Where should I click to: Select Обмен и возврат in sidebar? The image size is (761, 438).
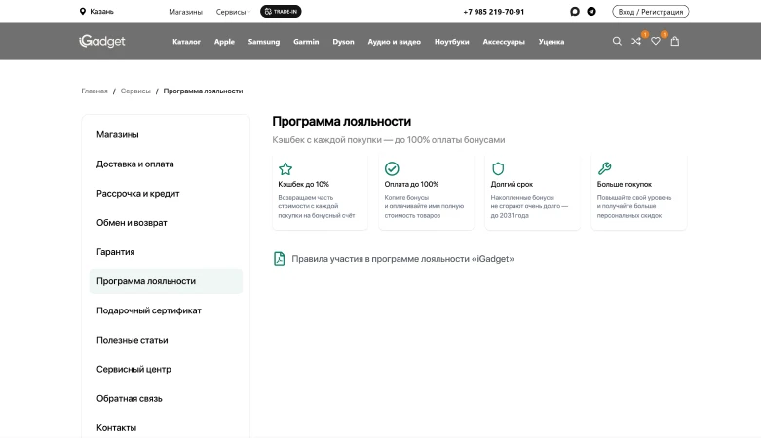(166, 223)
